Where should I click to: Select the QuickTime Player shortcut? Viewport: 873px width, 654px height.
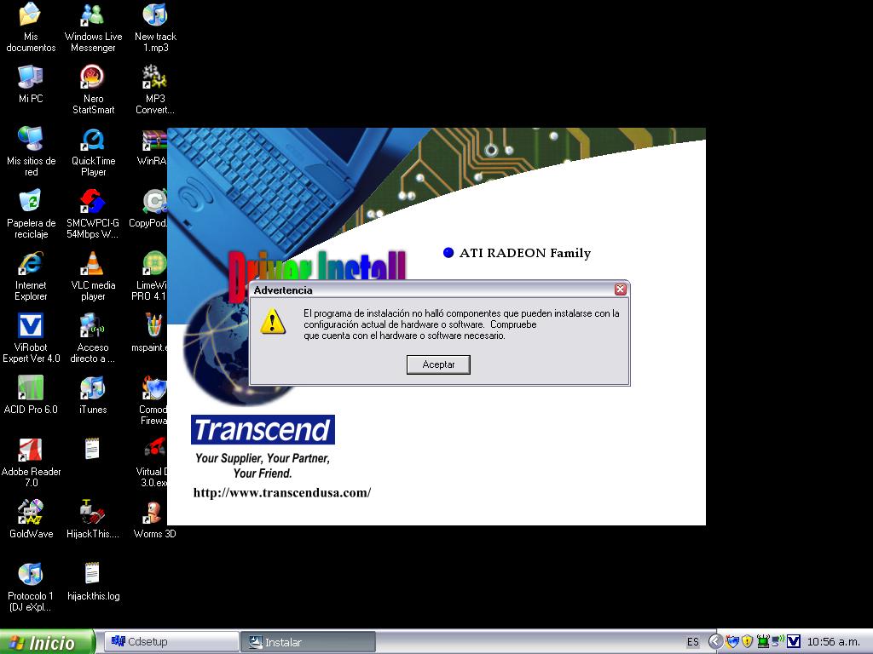93,152
